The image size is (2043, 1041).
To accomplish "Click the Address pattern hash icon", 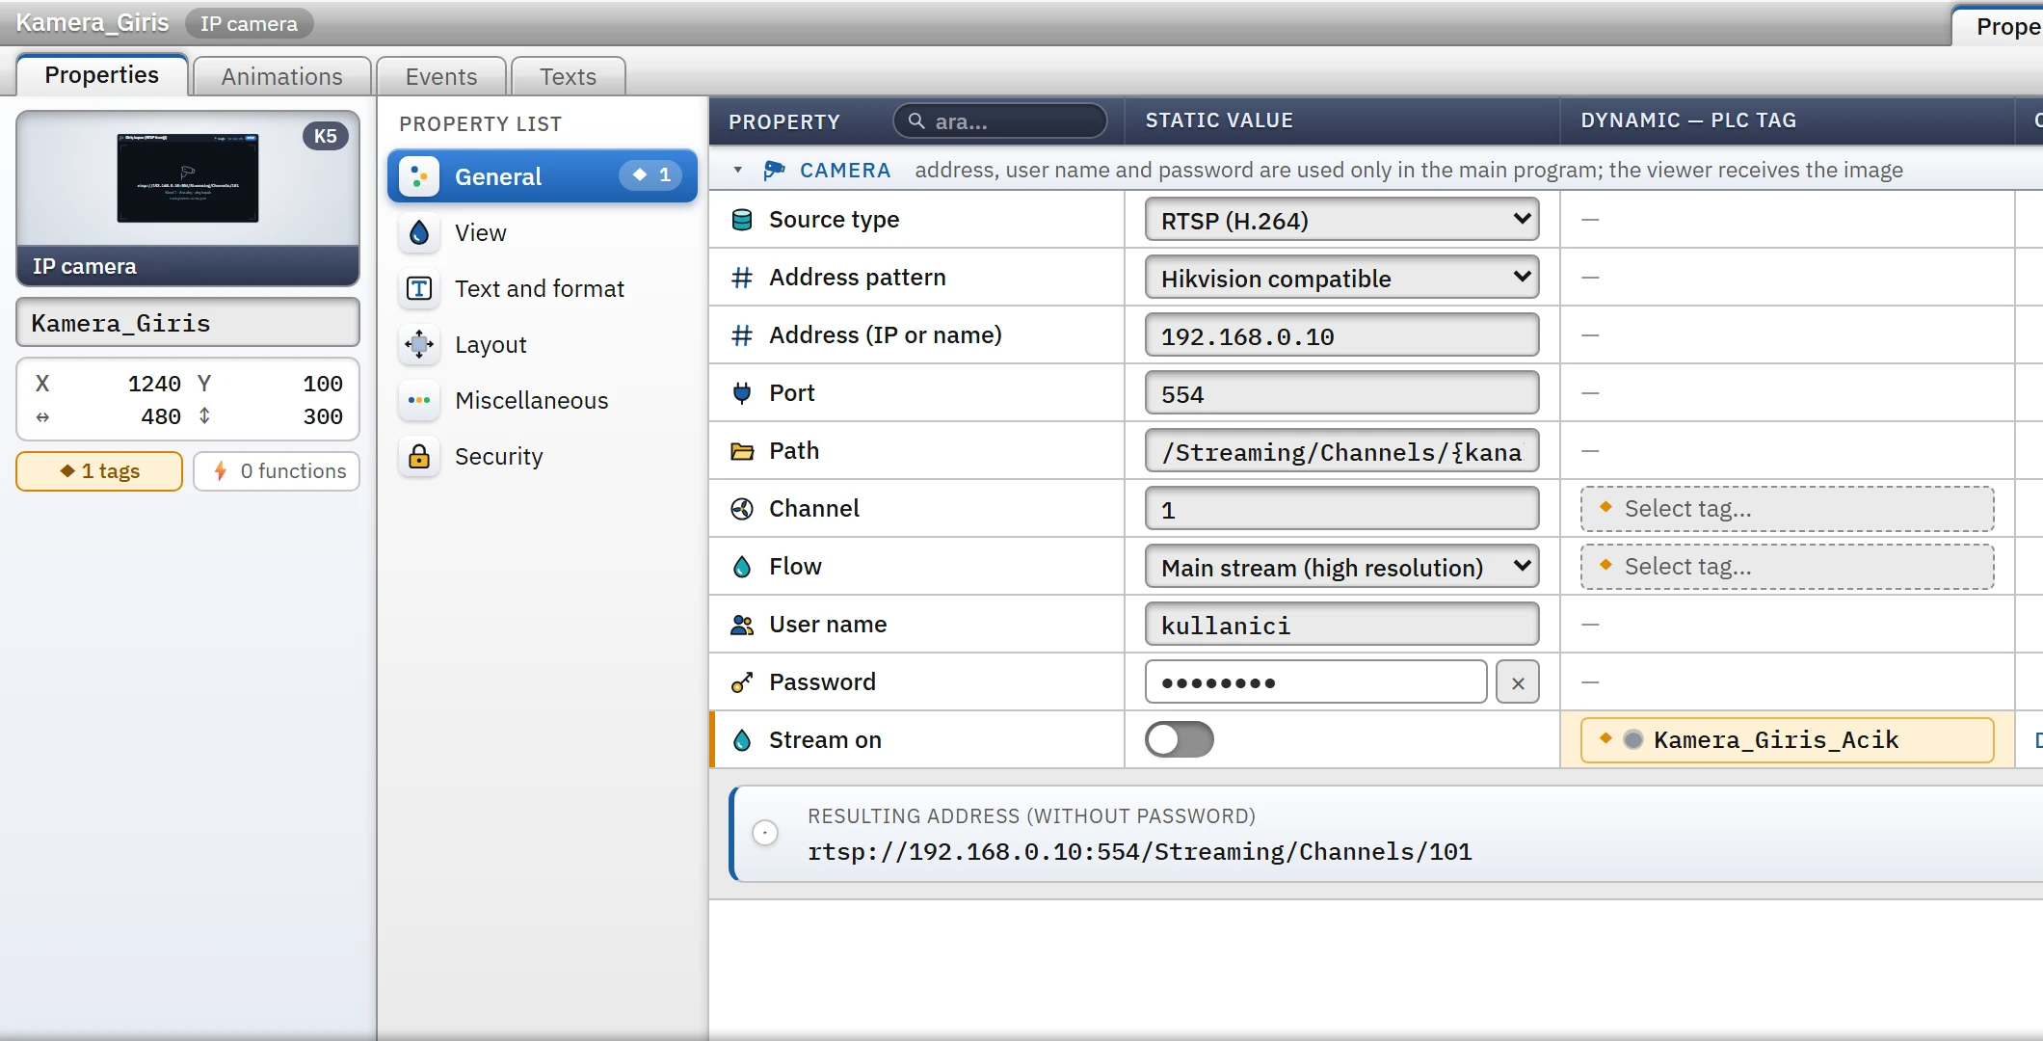I will click(742, 278).
